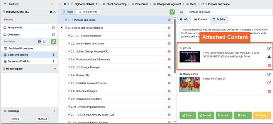Toggle checkbox for 2. Roles and Responsibilities

point(66,27)
